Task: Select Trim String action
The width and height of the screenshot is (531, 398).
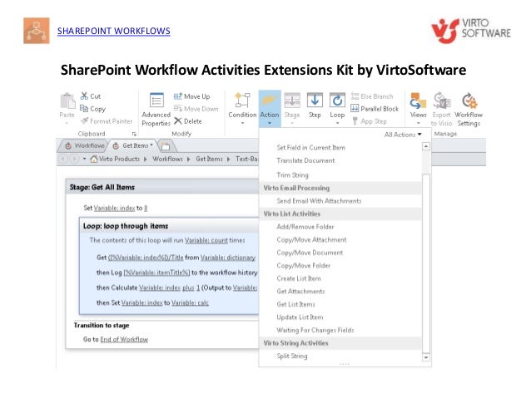Action: (x=293, y=174)
